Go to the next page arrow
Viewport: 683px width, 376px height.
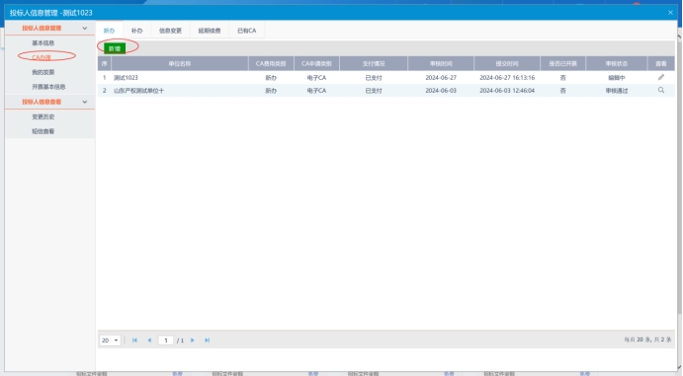[x=192, y=340]
